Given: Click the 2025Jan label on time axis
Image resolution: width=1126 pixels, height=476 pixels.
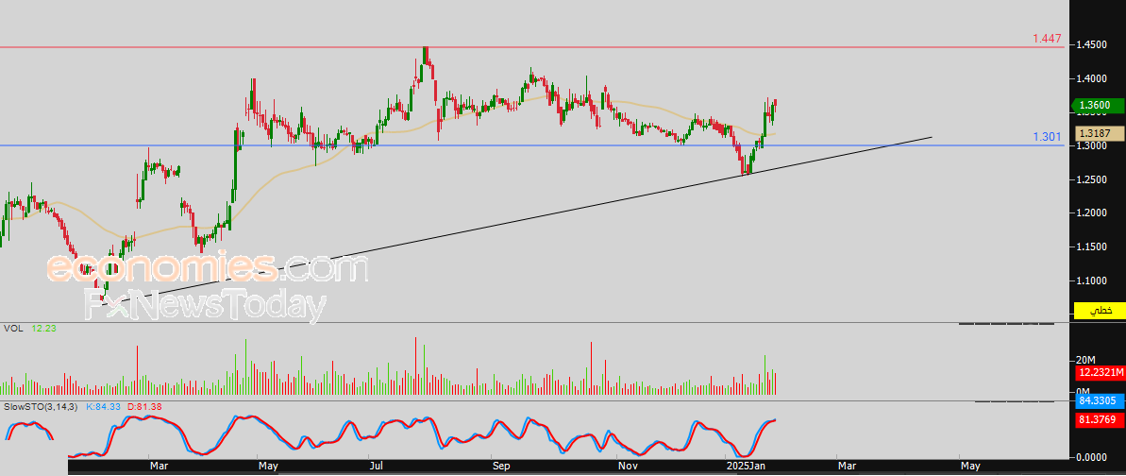Looking at the screenshot, I should point(747,467).
